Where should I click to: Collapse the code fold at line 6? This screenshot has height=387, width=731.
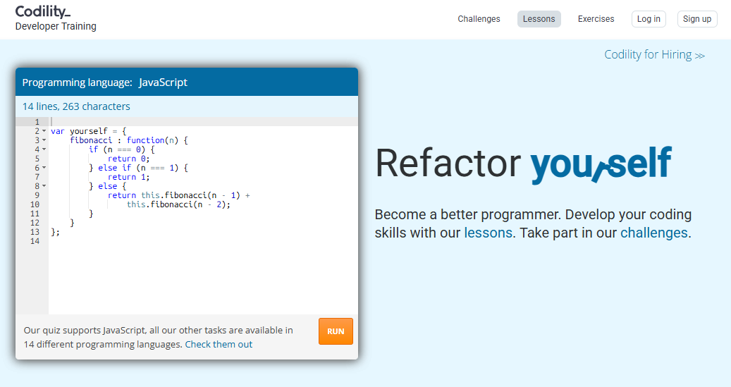44,167
